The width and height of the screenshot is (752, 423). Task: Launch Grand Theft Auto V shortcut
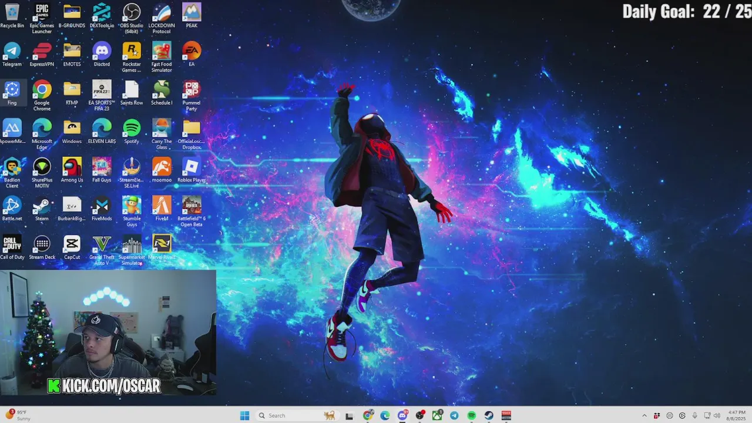pyautogui.click(x=102, y=250)
